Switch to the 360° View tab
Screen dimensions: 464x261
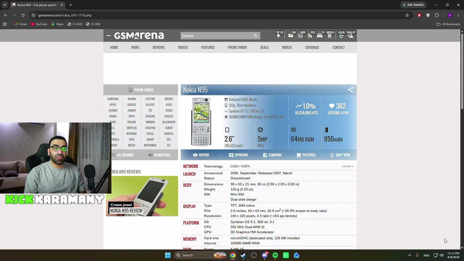click(340, 155)
